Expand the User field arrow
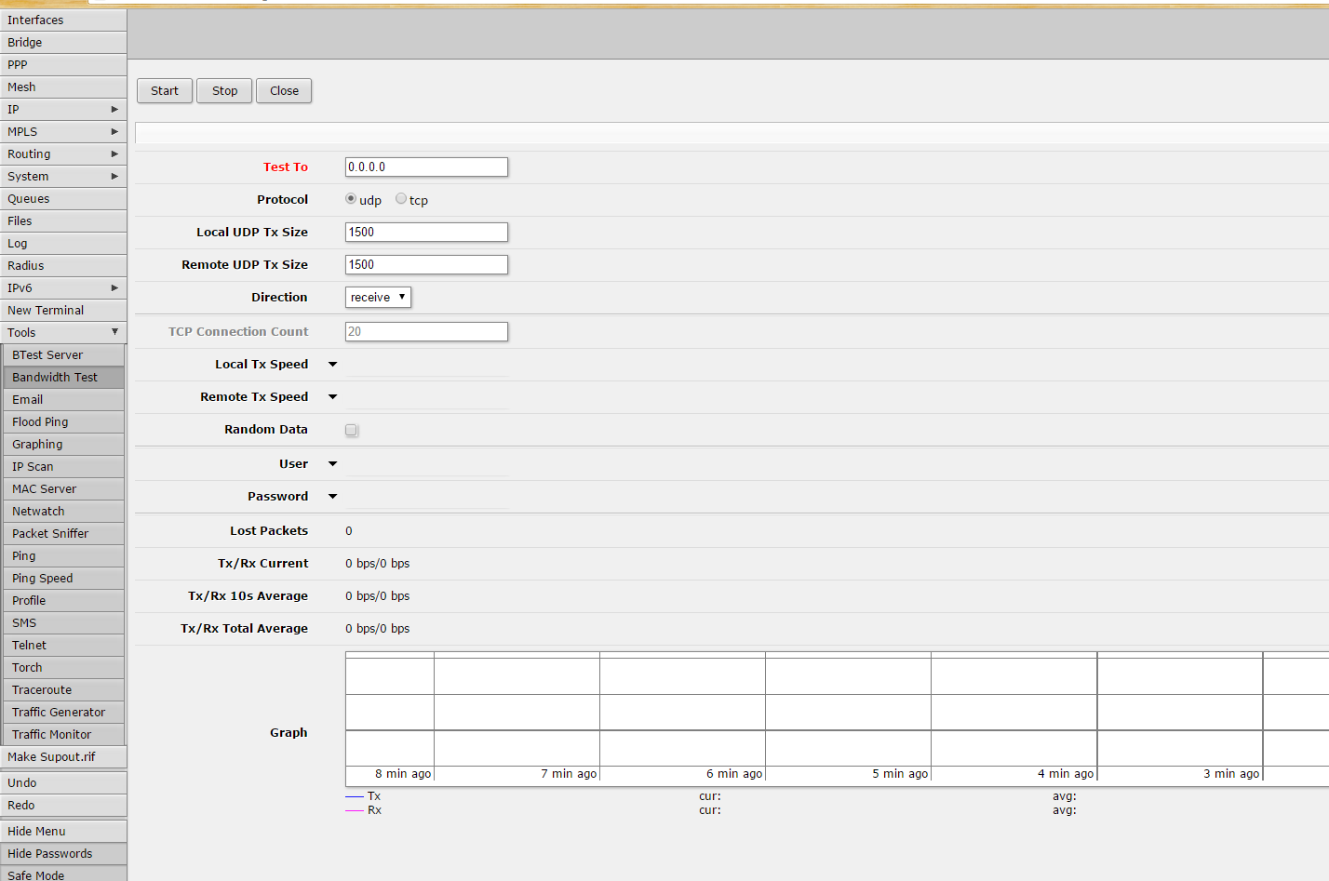 (x=332, y=464)
